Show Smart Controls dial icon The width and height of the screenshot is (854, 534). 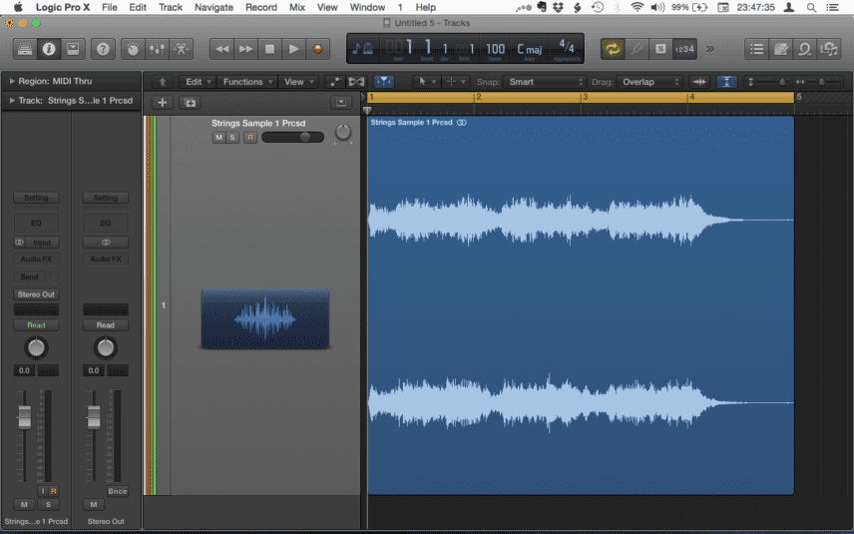(x=133, y=49)
